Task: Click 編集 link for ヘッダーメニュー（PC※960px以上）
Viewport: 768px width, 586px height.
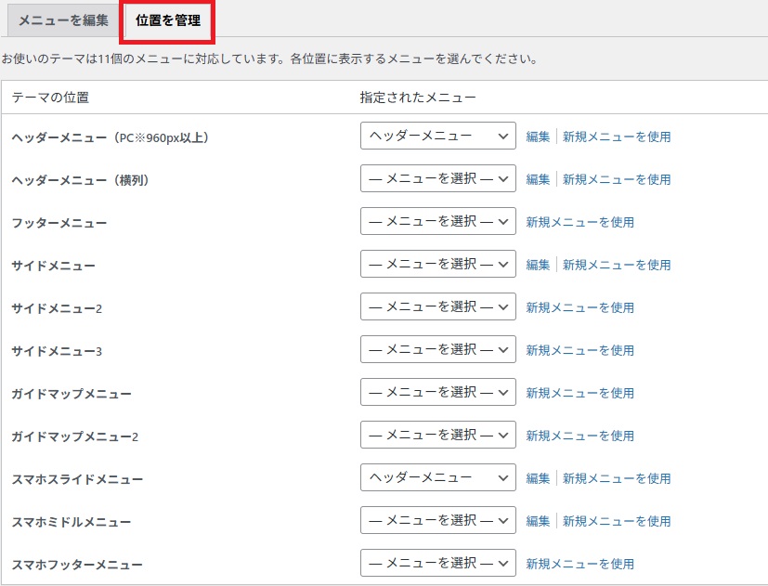Action: point(538,137)
